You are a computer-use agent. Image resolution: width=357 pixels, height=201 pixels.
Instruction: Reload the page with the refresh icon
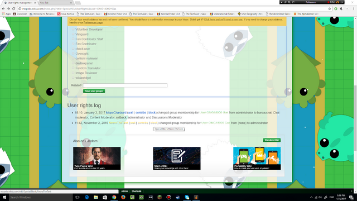pyautogui.click(x=13, y=9)
